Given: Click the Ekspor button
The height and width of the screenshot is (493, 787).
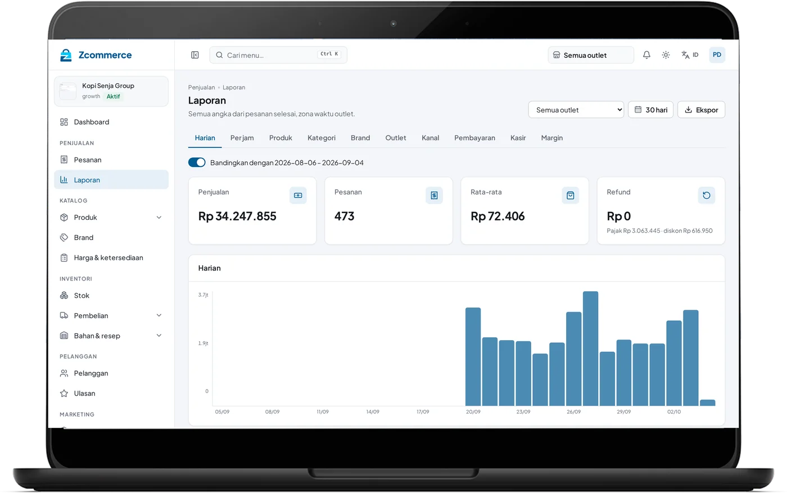Looking at the screenshot, I should (702, 110).
